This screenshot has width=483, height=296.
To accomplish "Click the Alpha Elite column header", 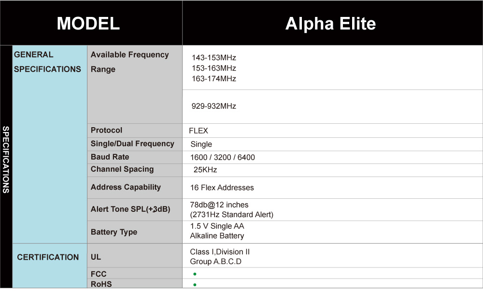I will (x=332, y=23).
